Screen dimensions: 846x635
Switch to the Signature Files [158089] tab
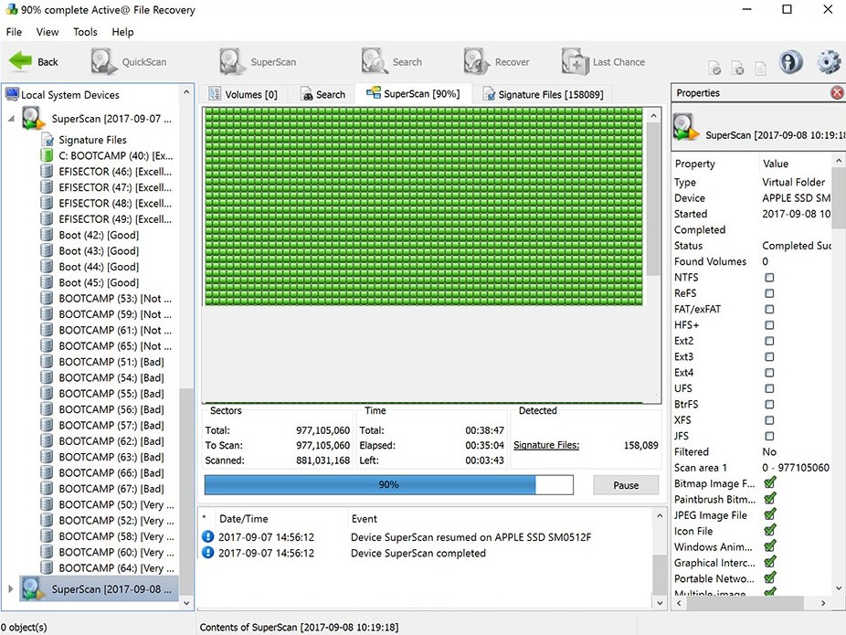[x=543, y=94]
